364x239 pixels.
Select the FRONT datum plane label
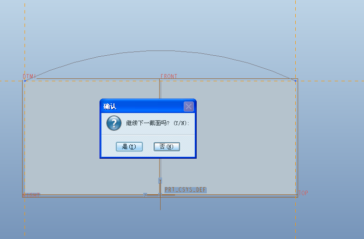[169, 76]
